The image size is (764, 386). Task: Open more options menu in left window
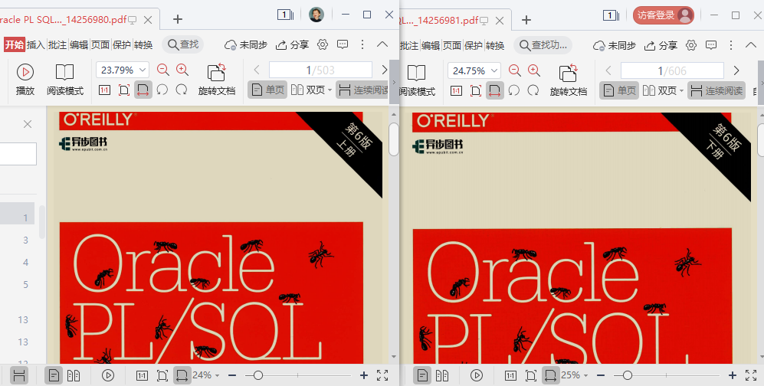tap(362, 44)
